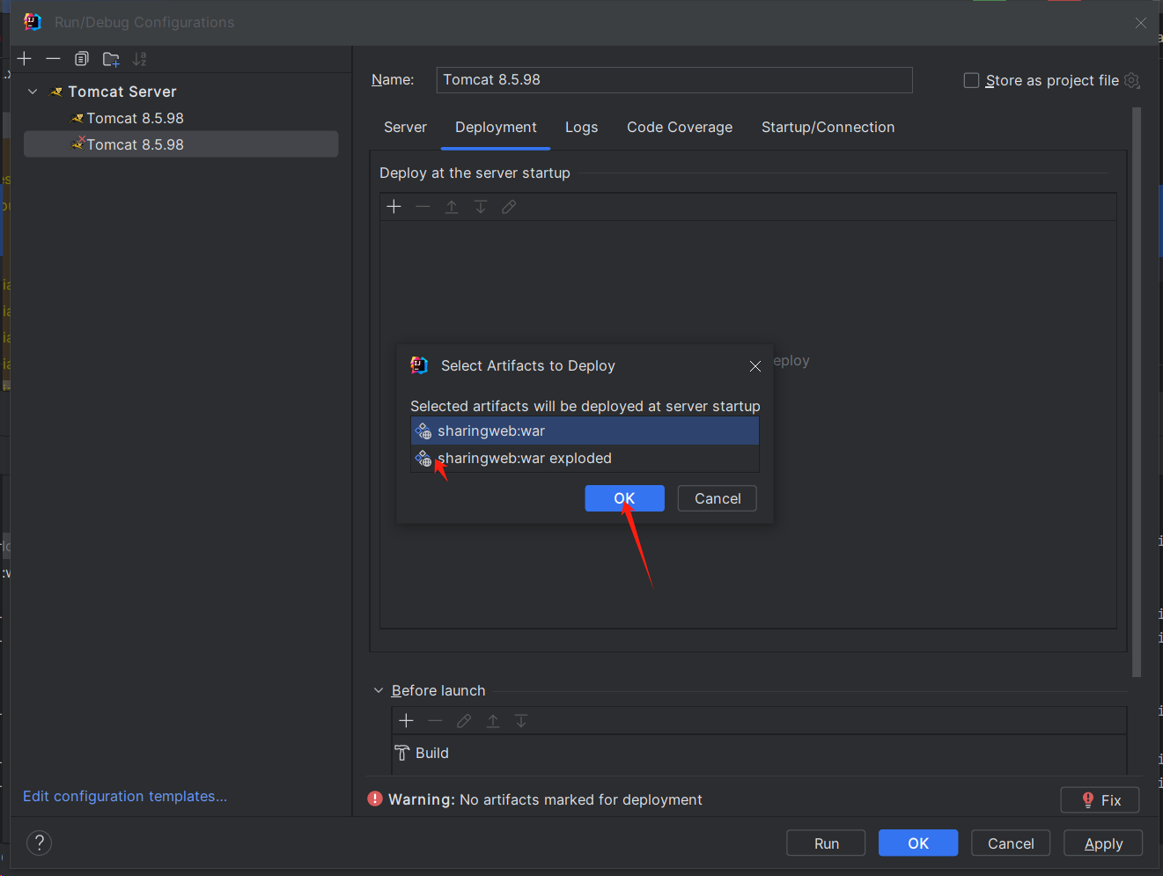This screenshot has height=876, width=1163.
Task: Edit deployment artifact pencil icon
Action: [509, 206]
